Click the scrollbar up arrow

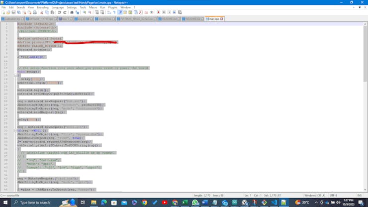[365, 24]
